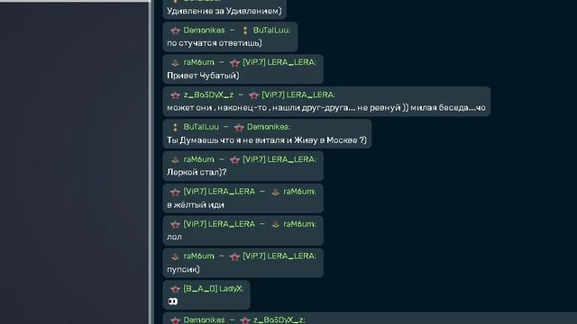Open recipient [ViP.7] LERA_LERA above 'Леркой стал)?'

tap(279, 159)
